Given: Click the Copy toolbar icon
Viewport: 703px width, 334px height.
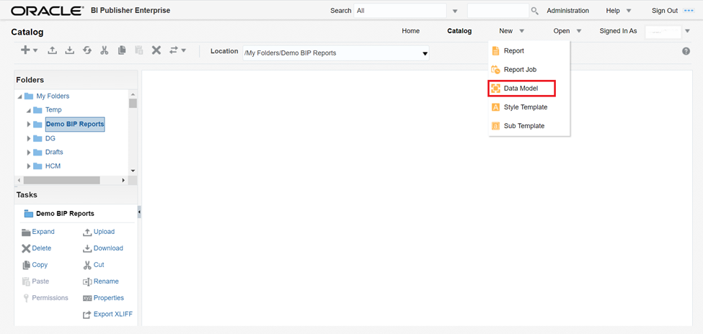Looking at the screenshot, I should click(122, 50).
